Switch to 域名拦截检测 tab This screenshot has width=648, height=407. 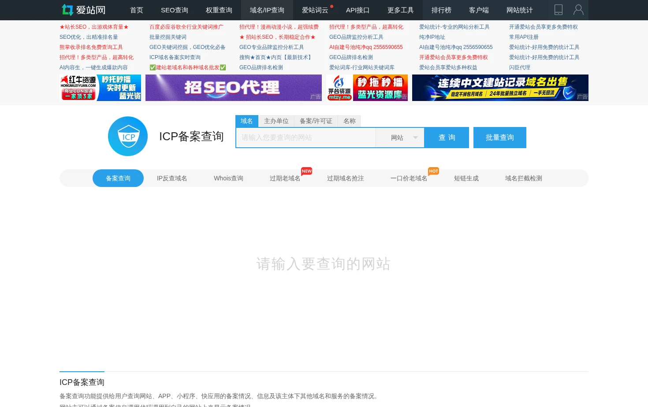coord(524,178)
